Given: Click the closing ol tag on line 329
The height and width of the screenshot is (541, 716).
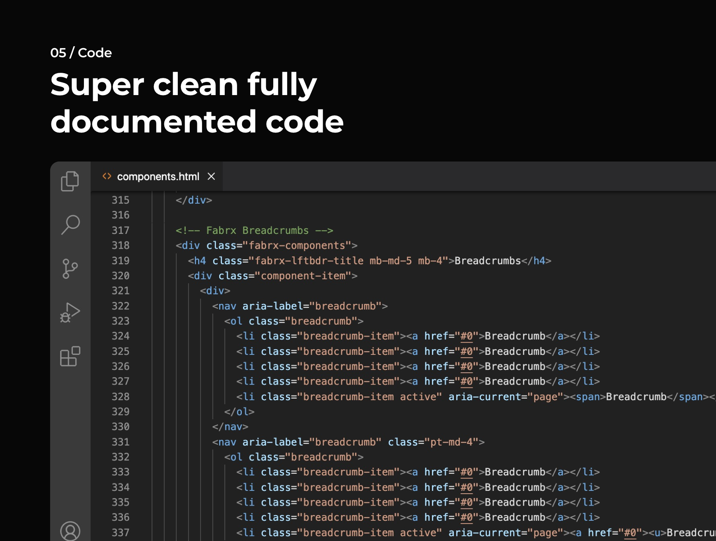Looking at the screenshot, I should [239, 412].
